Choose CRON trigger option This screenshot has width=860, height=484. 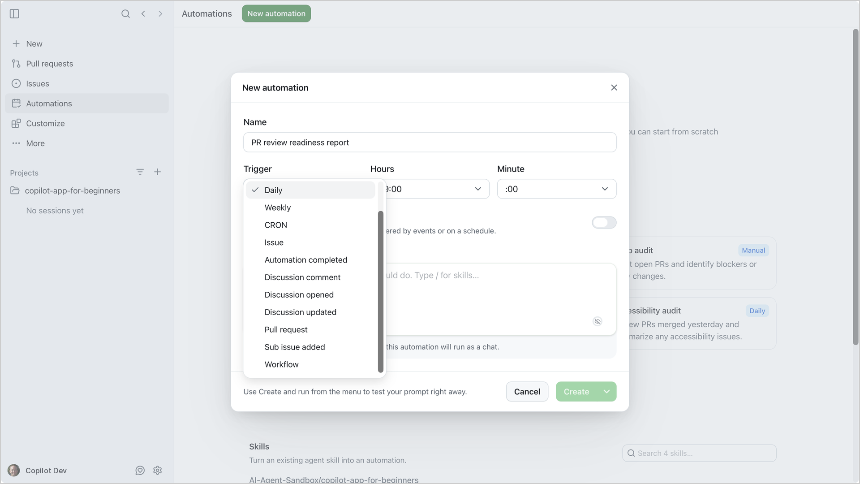[310, 225]
